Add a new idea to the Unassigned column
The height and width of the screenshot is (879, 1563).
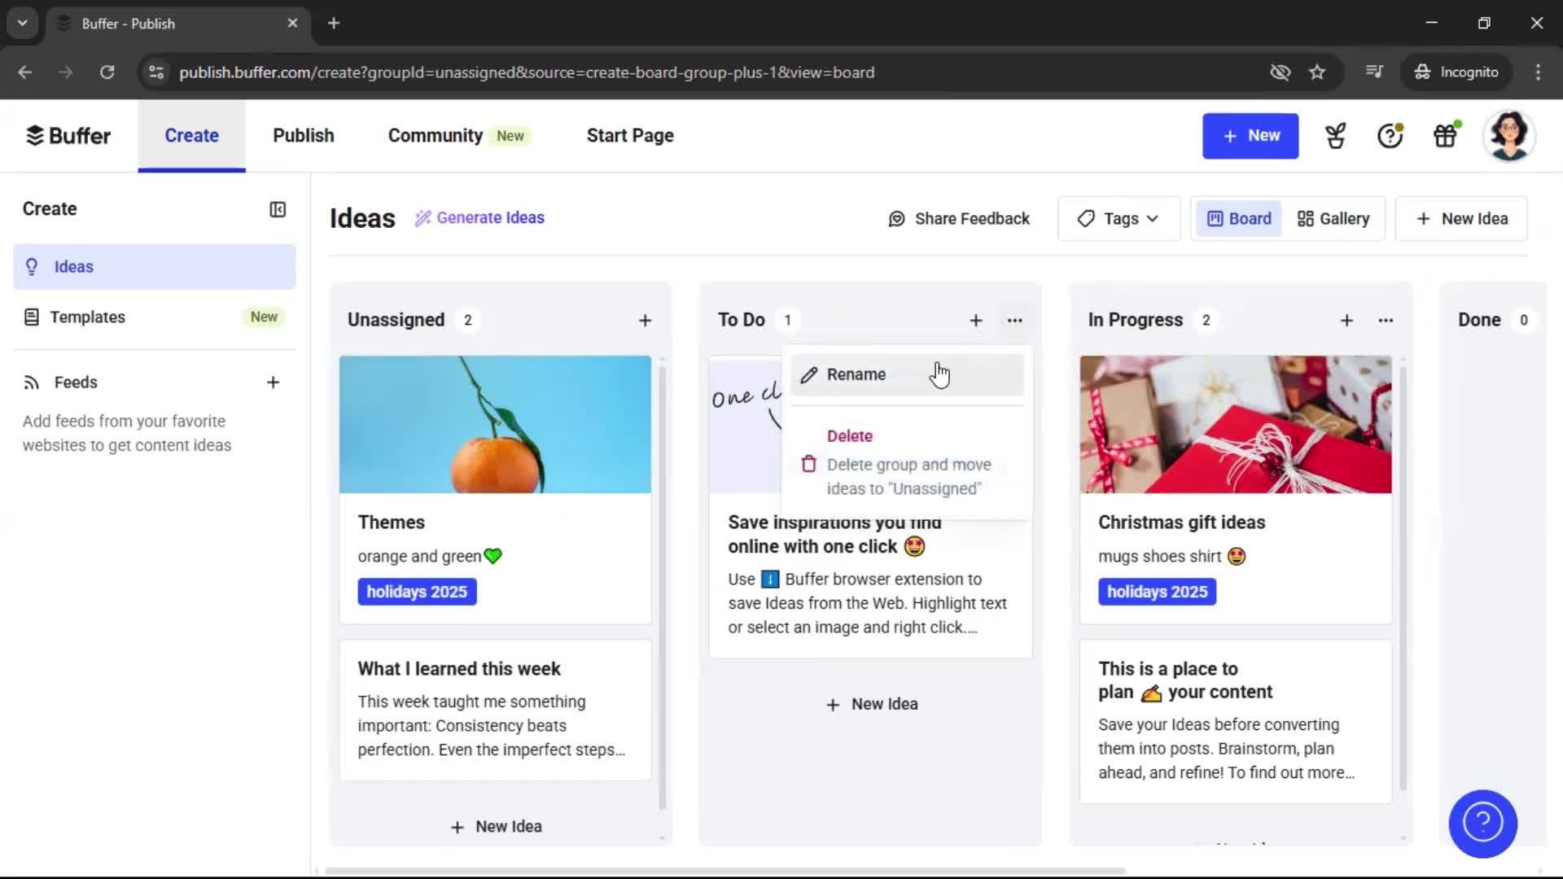645,320
